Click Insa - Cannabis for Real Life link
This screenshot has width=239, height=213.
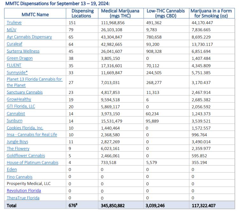point(32,134)
